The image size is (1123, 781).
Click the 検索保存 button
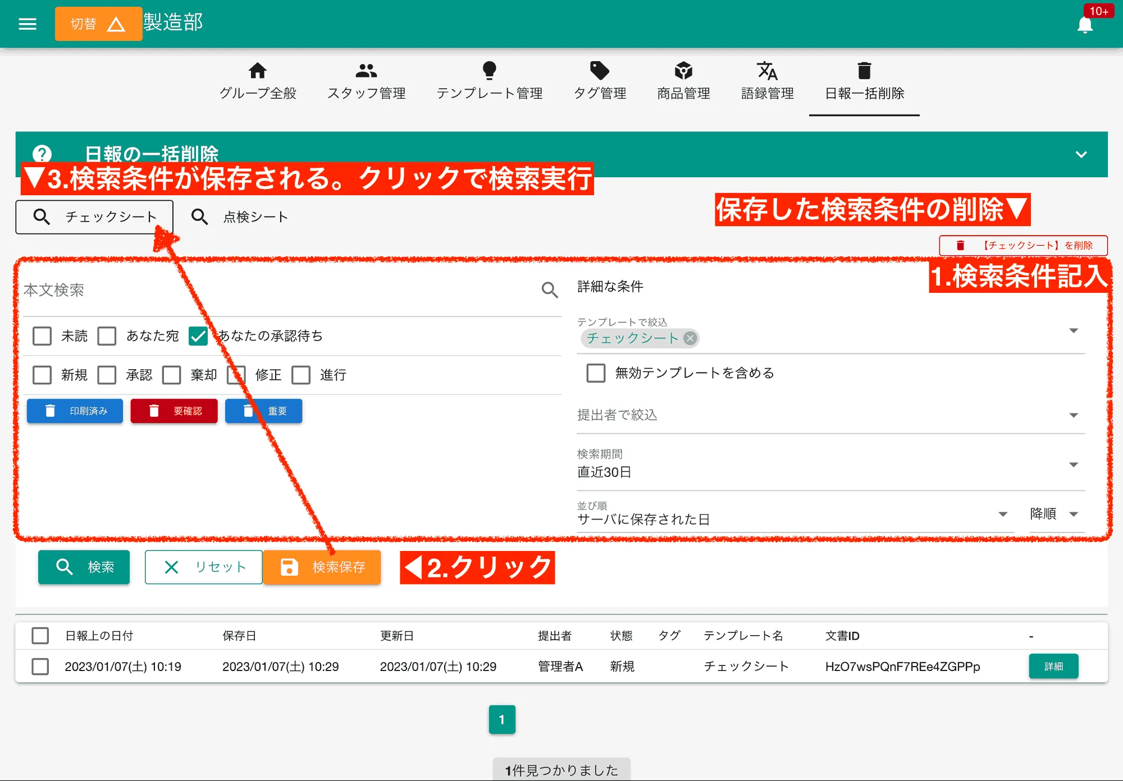pos(322,567)
